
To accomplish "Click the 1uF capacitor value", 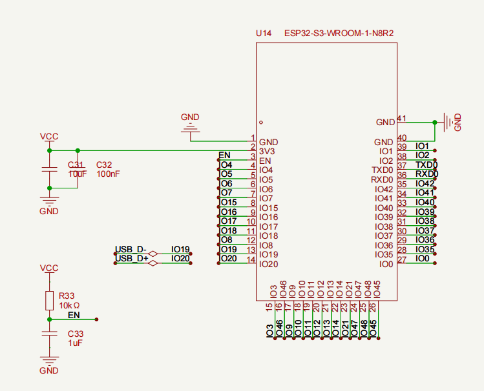I will pyautogui.click(x=75, y=343).
